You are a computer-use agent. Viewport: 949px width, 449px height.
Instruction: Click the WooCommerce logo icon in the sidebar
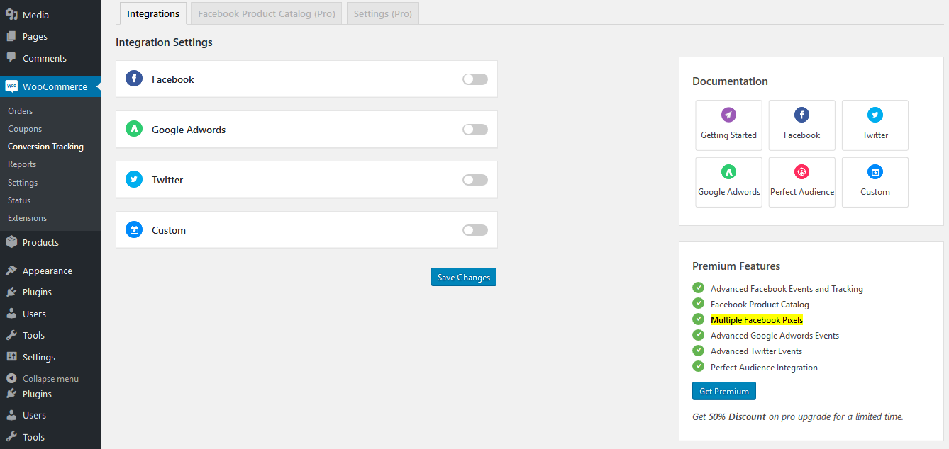click(x=11, y=86)
